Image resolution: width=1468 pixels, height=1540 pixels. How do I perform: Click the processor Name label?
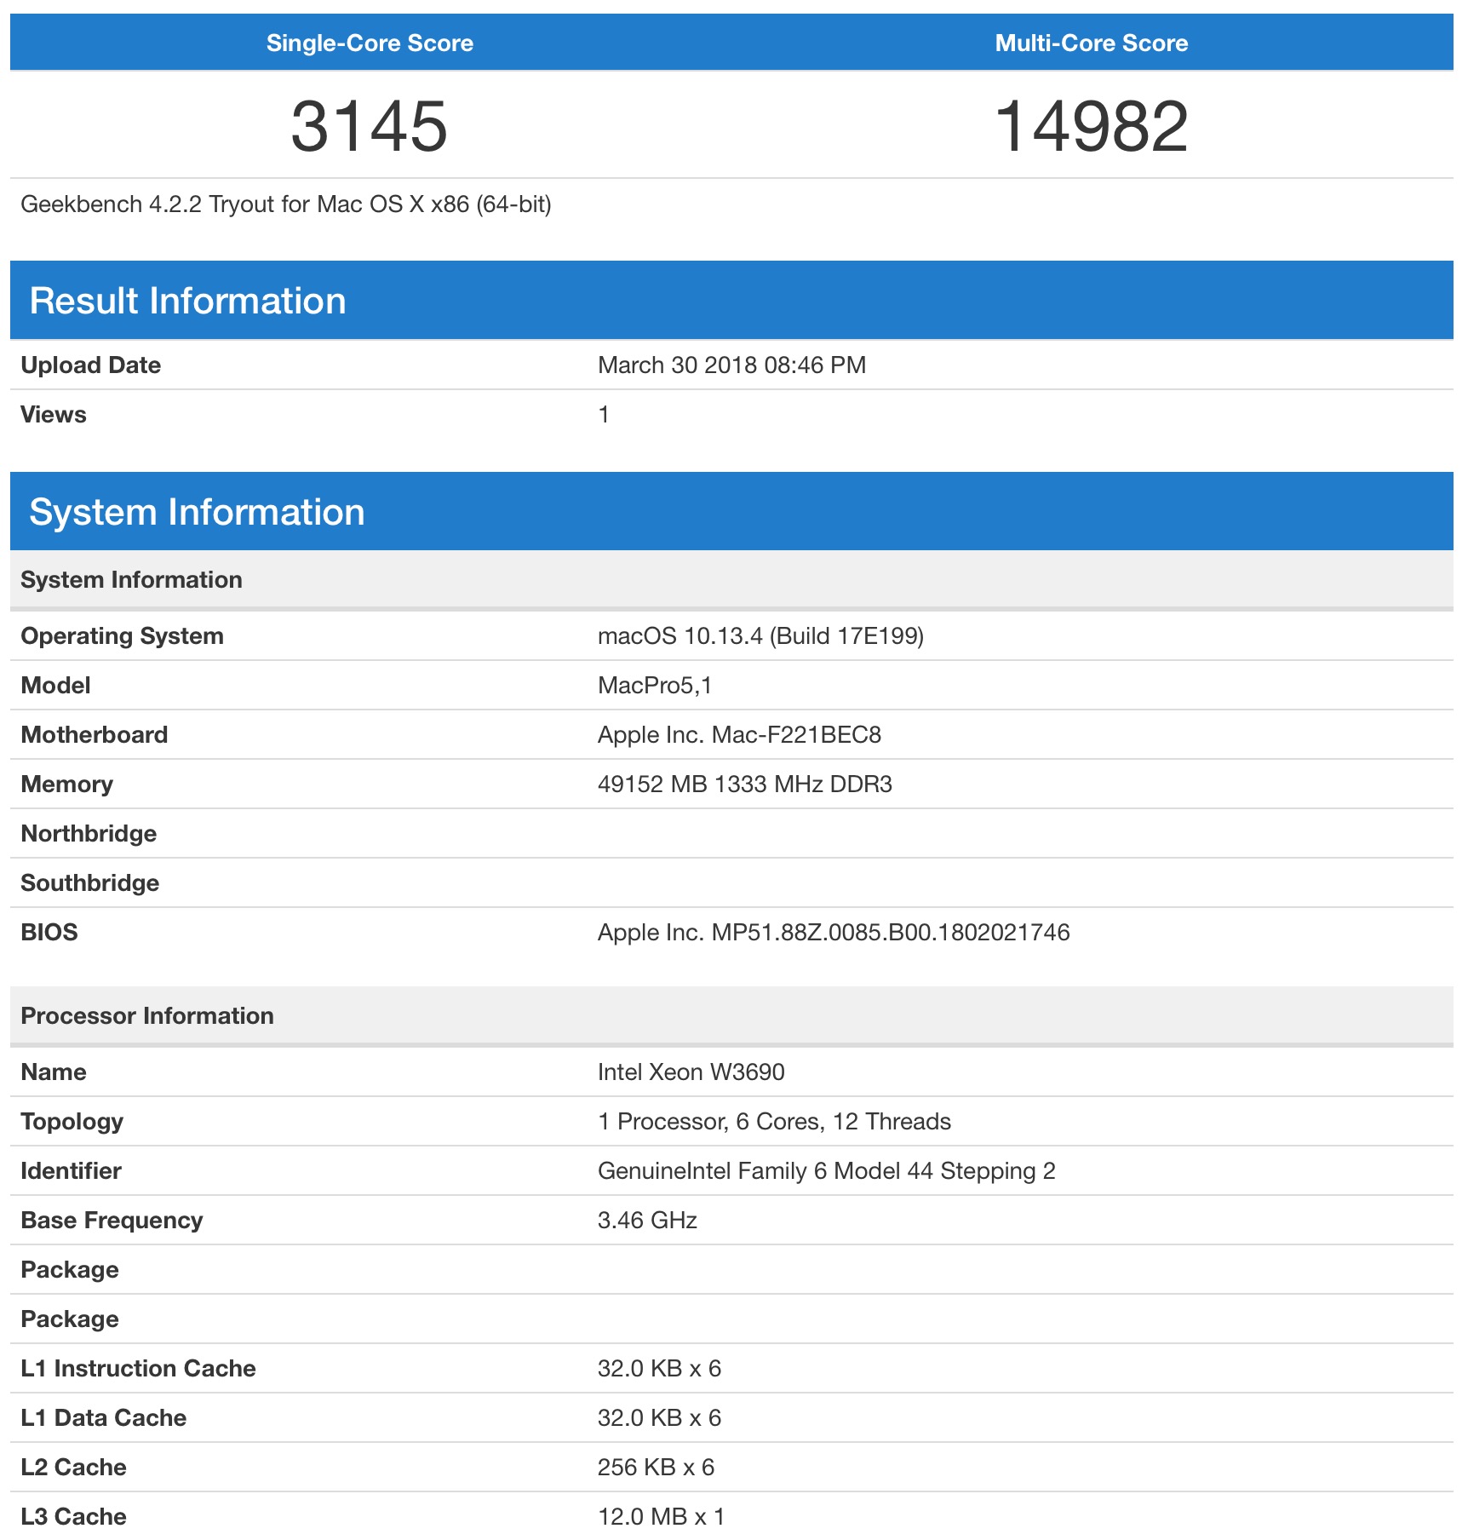pos(53,1072)
